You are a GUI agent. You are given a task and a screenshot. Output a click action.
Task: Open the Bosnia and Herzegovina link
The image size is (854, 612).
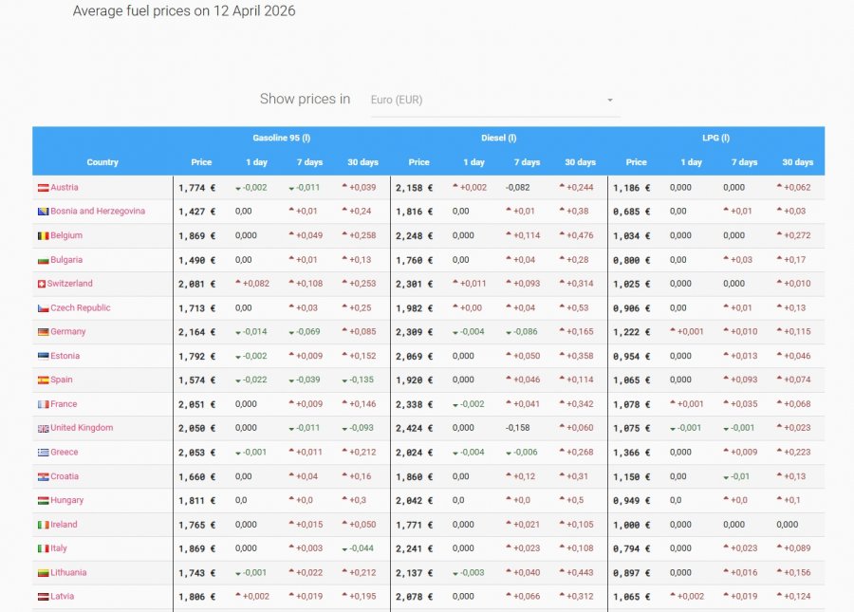(x=98, y=212)
